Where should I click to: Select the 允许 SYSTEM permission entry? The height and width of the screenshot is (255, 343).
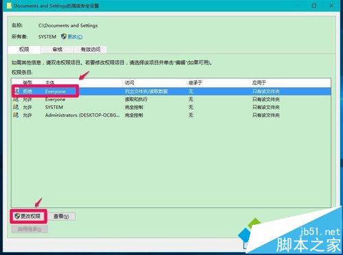171,107
